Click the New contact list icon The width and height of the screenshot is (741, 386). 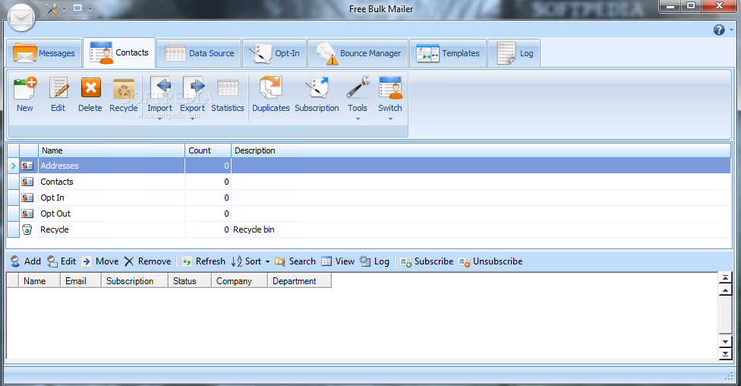click(25, 88)
